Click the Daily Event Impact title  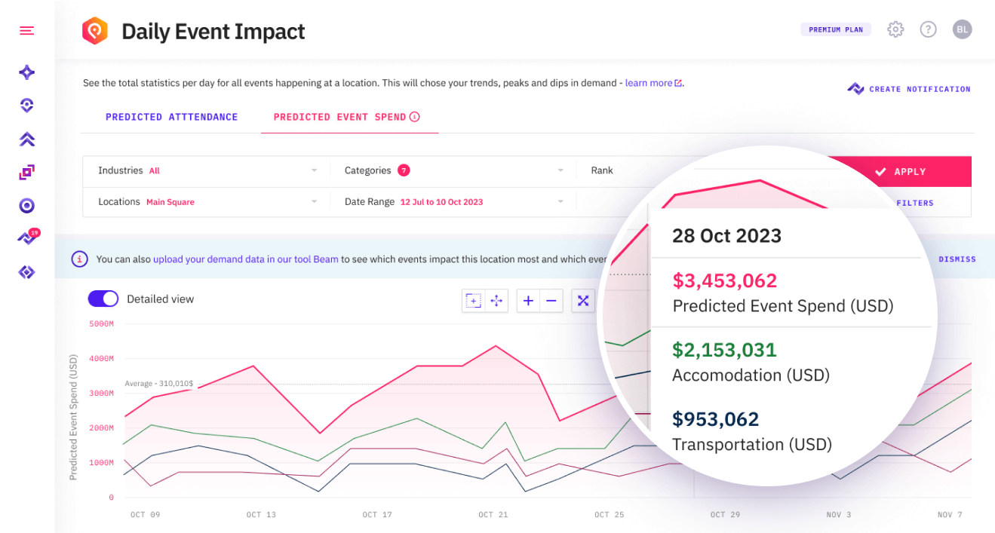click(x=213, y=32)
